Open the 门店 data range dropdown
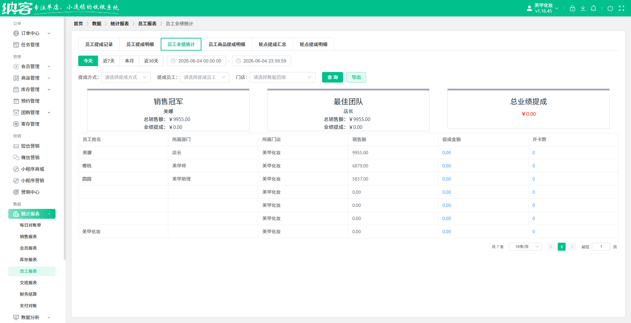Screen dimensions: 631x323 click(x=283, y=77)
